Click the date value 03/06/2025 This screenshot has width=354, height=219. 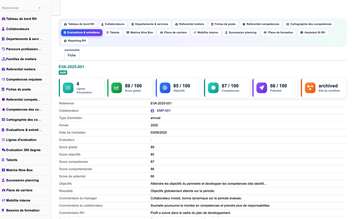[x=159, y=133]
